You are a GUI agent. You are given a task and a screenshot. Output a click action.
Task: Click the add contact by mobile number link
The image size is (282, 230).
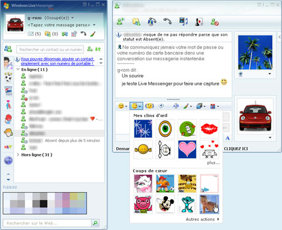click(x=58, y=61)
